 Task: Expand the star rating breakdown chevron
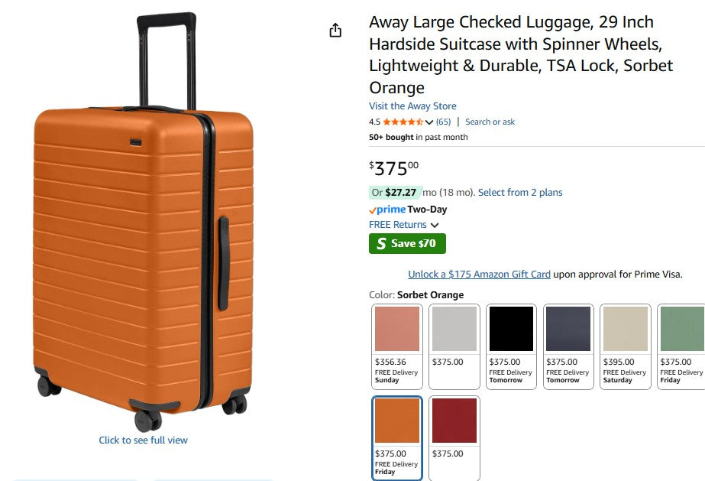click(429, 122)
